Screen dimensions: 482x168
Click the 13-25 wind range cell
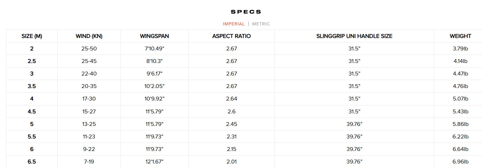pyautogui.click(x=89, y=124)
